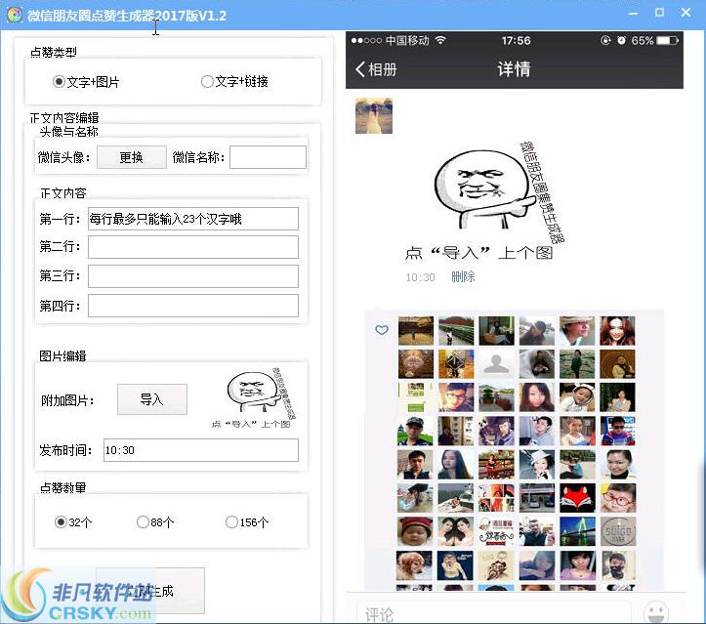
Task: Select the 文字+图片 like type option
Action: tap(86, 82)
